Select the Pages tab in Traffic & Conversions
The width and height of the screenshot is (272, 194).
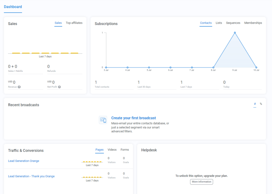[x=99, y=150]
